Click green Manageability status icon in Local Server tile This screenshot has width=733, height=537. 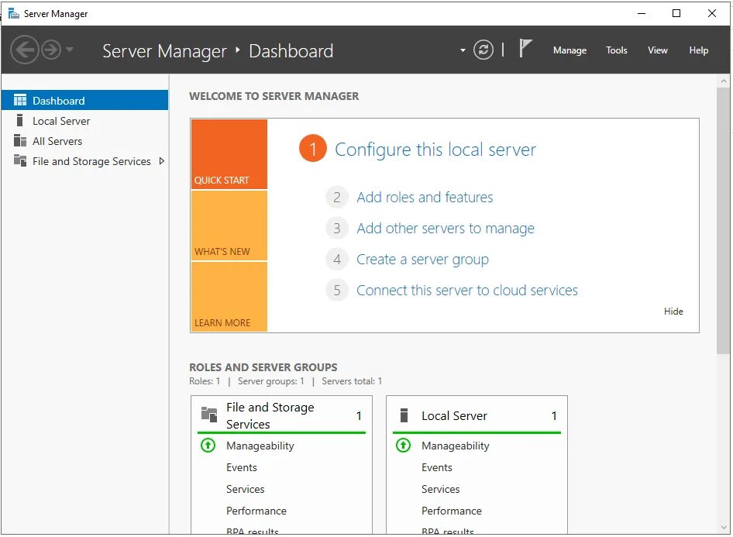[403, 446]
